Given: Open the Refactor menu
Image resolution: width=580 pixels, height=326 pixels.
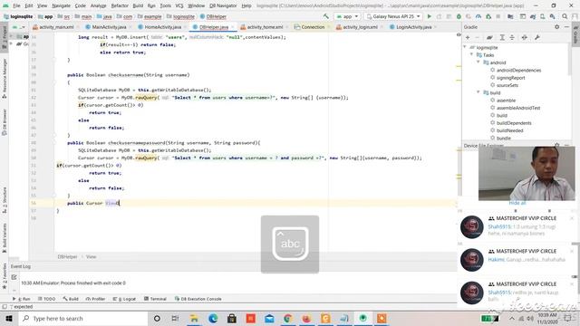Looking at the screenshot, I should click(x=120, y=5).
